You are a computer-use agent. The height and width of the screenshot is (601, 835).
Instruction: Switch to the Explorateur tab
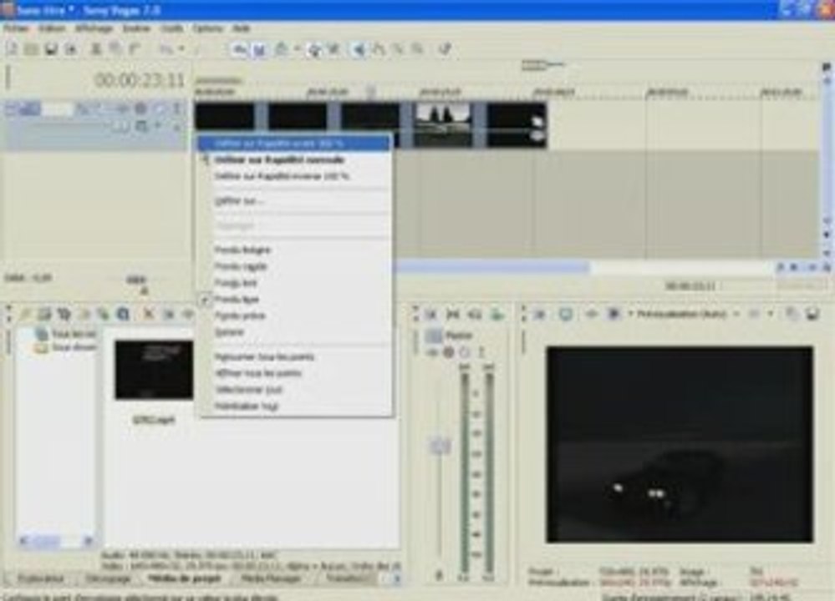click(40, 578)
